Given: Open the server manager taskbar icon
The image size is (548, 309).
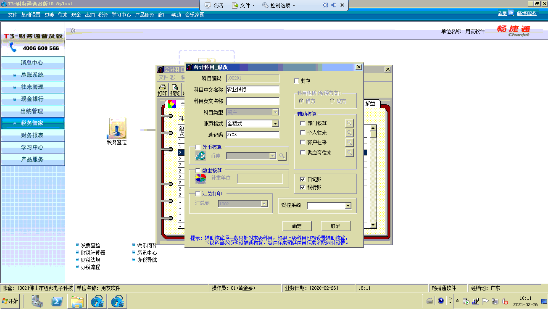Looking at the screenshot, I should [x=37, y=302].
